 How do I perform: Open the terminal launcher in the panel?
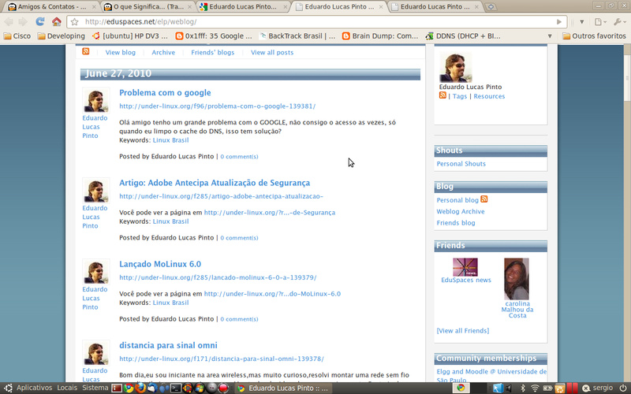[x=175, y=388]
